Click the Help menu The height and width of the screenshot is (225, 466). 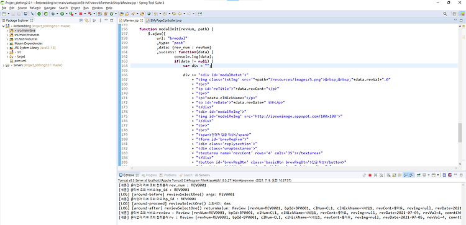click(x=109, y=8)
